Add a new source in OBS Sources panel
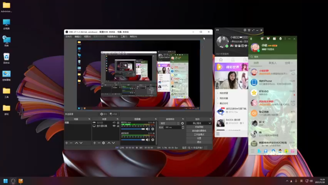This screenshot has height=185, width=328. coord(95,143)
